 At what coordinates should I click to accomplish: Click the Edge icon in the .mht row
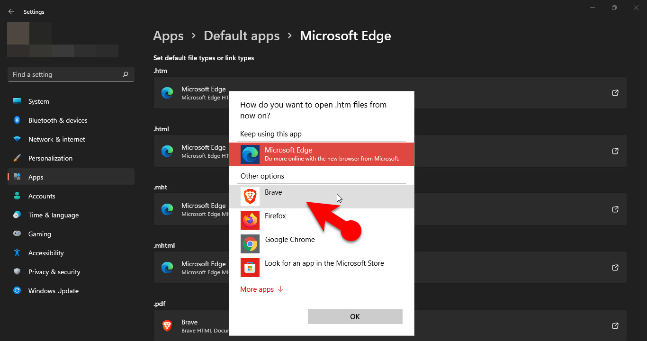167,209
